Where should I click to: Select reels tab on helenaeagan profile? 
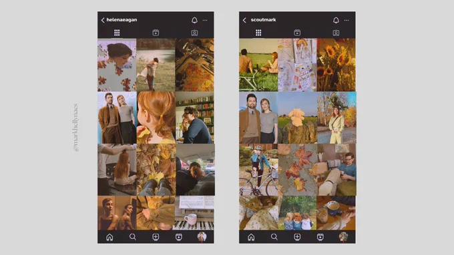click(156, 33)
